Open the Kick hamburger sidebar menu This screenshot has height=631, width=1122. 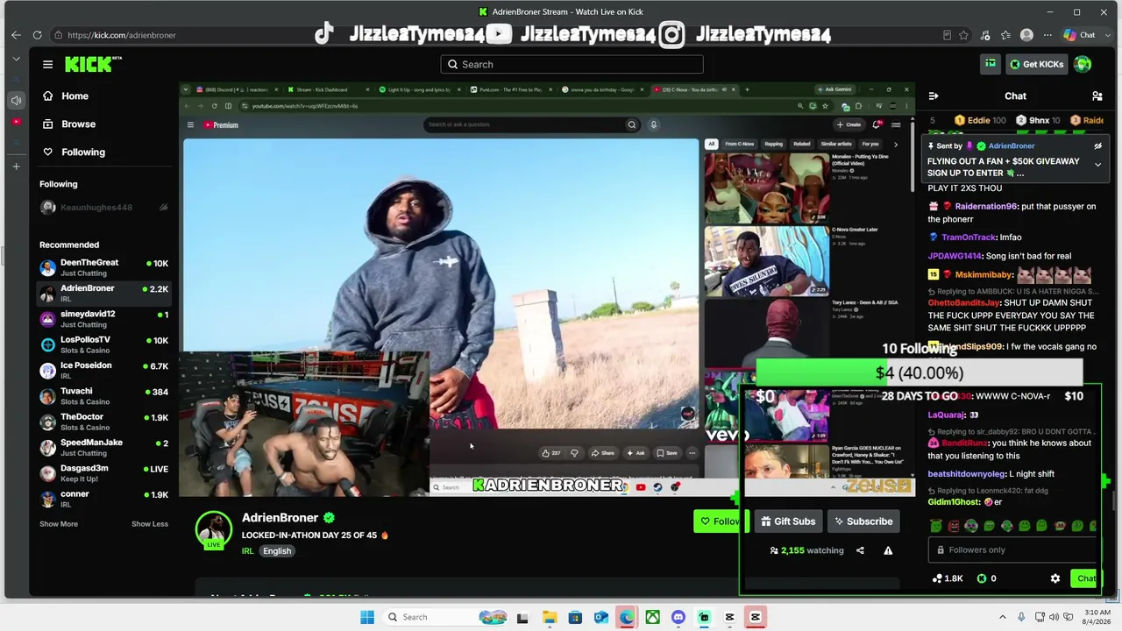tap(47, 64)
